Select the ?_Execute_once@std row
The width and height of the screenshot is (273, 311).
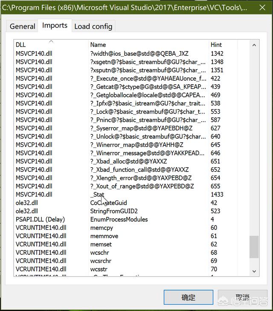point(132,79)
